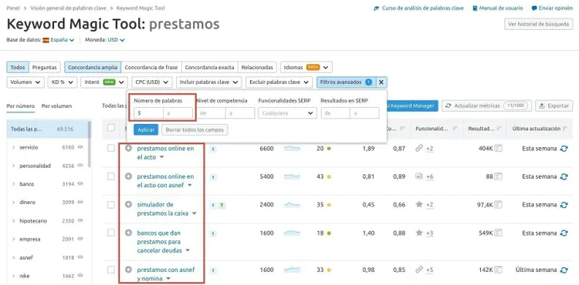Add 'prestamos con asnef y nomina' plus icon
The width and height of the screenshot is (579, 285).
(x=128, y=270)
